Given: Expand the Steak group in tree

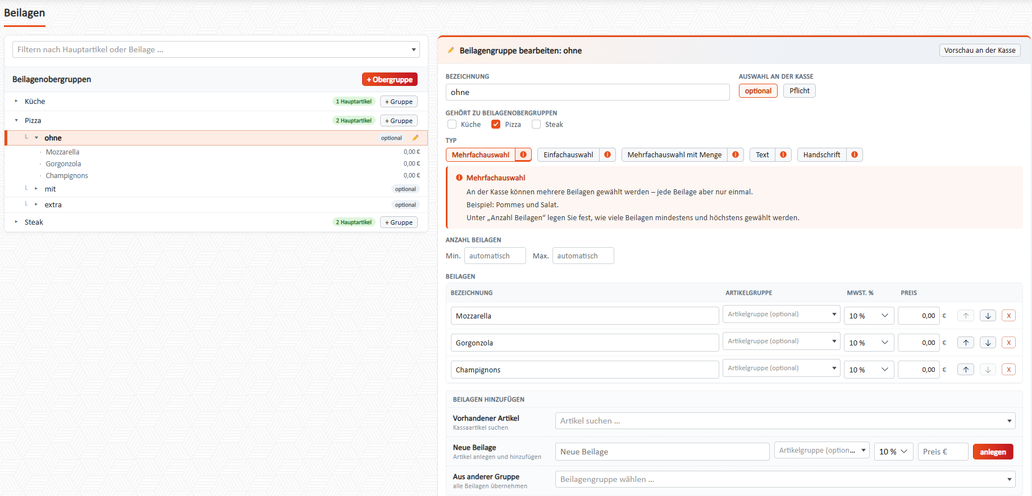Looking at the screenshot, I should pyautogui.click(x=16, y=222).
